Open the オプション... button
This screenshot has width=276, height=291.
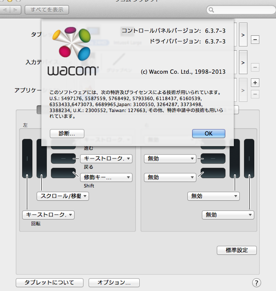(114, 282)
